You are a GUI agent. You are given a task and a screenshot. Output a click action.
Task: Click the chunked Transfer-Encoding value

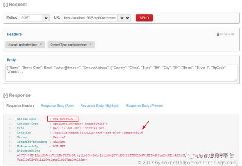click(59, 142)
